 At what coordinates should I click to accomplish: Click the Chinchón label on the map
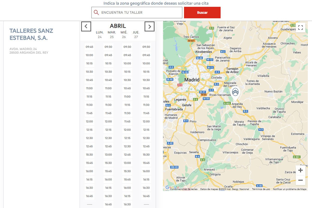pos(242,144)
